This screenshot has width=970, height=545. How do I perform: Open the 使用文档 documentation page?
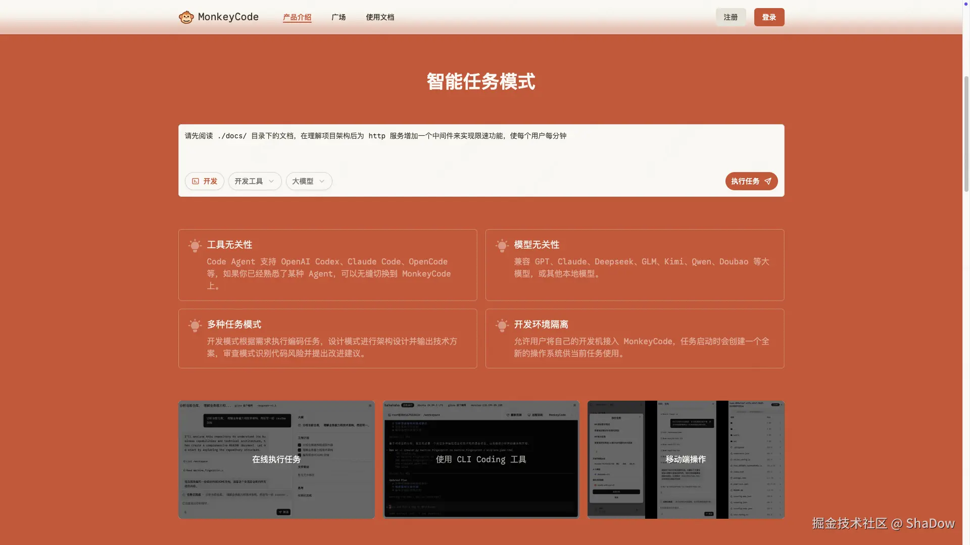pos(380,17)
